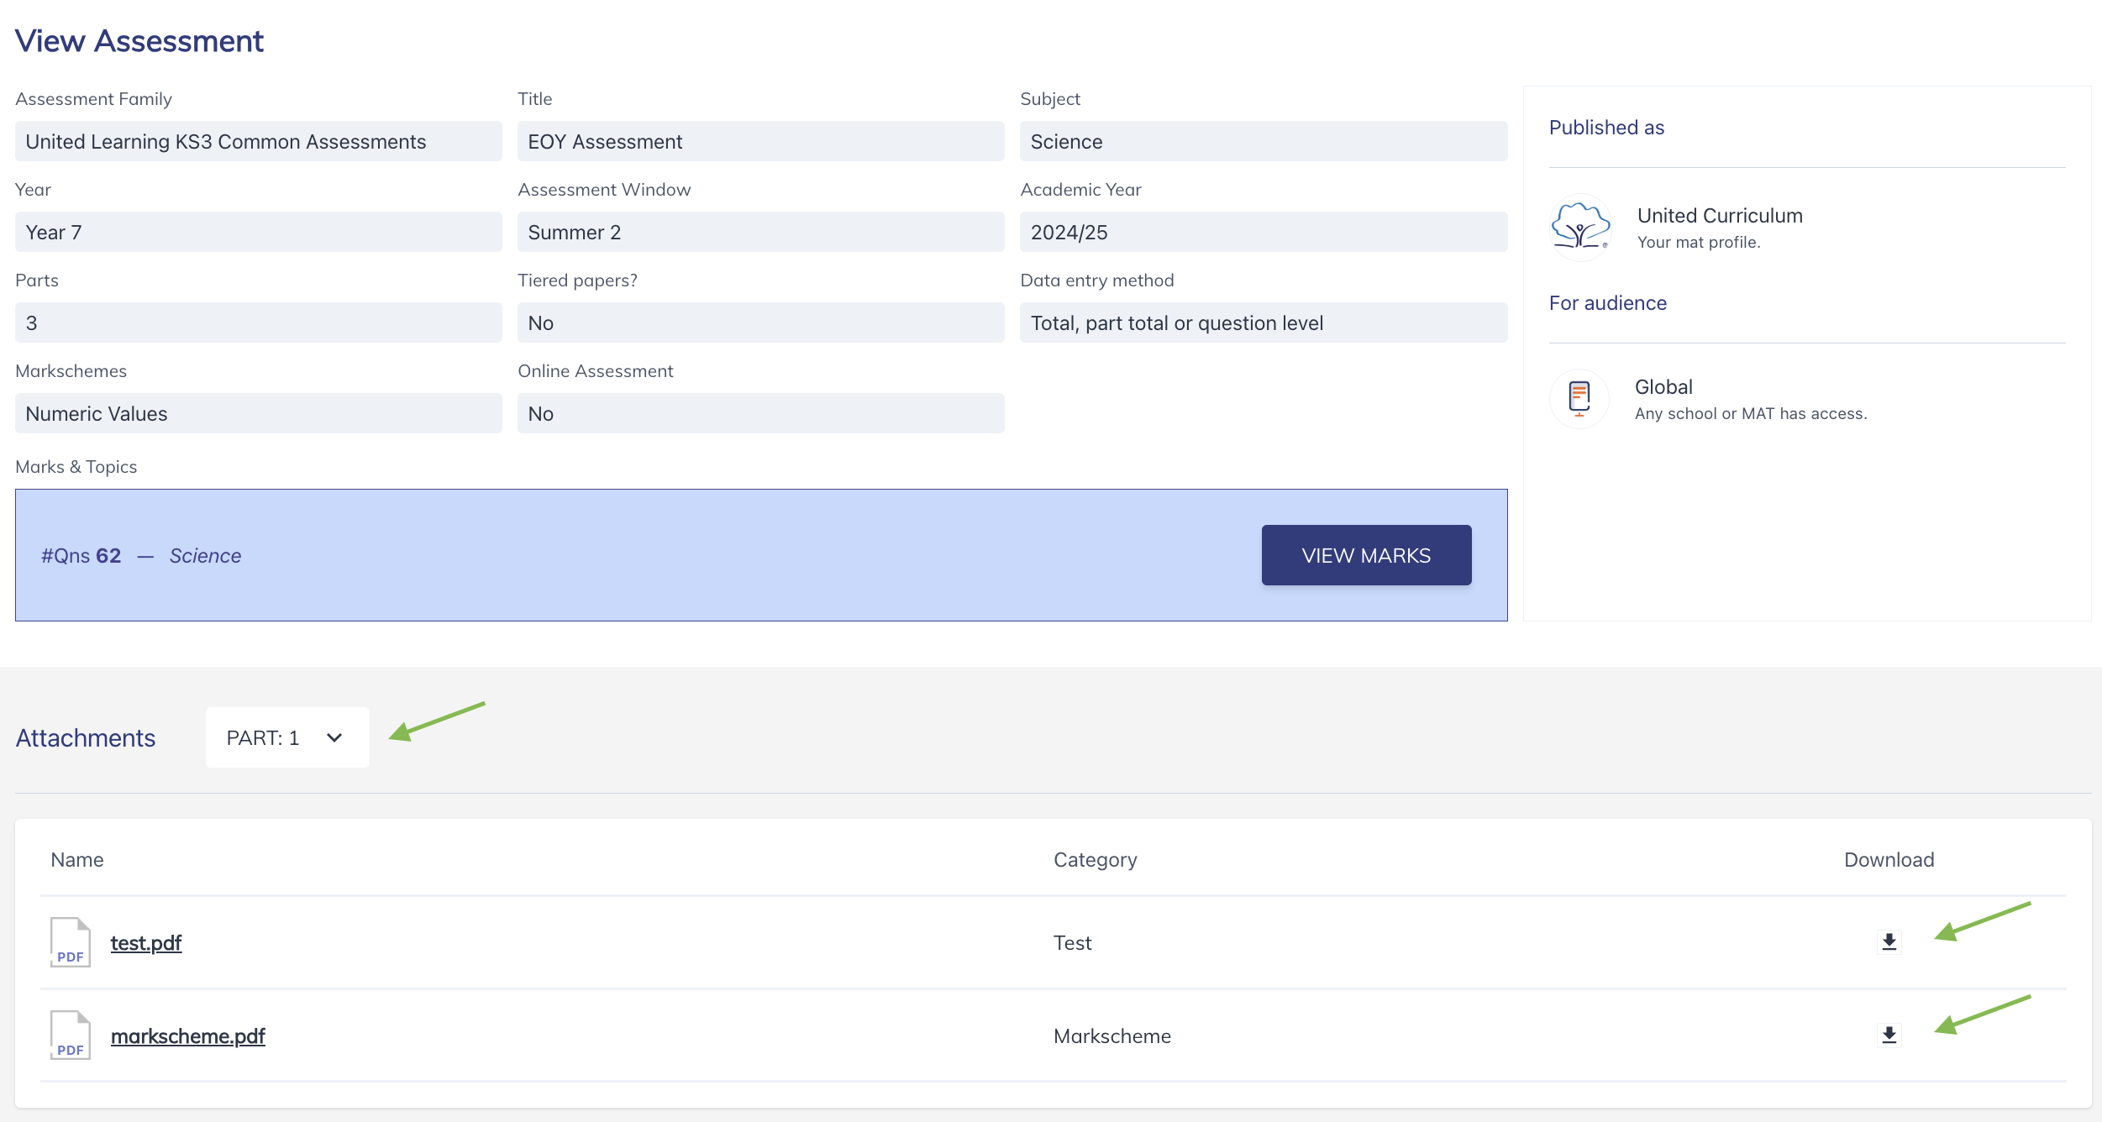The image size is (2102, 1122).
Task: Click the 2024/25 academic year field
Action: coord(1263,232)
